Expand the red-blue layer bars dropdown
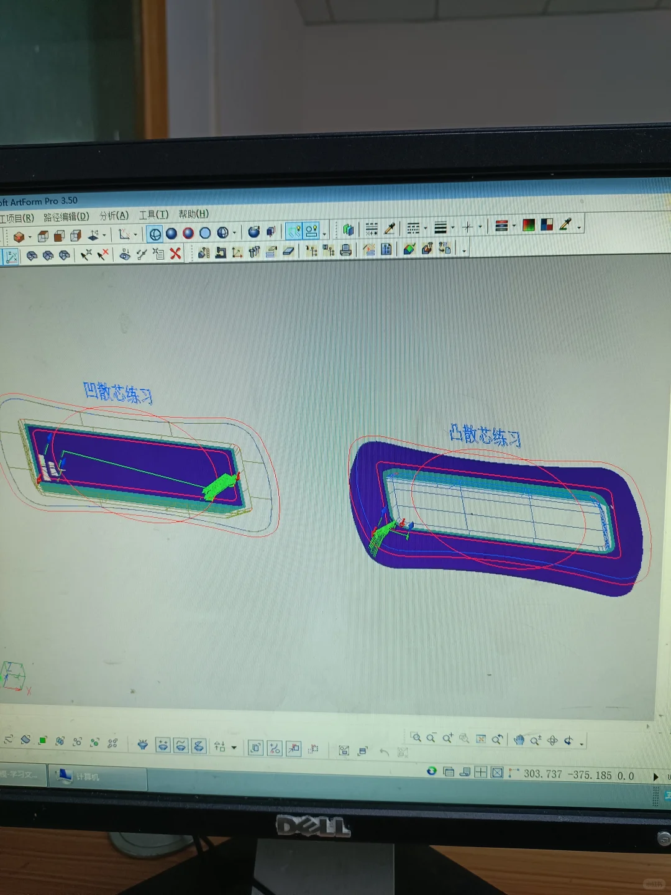671x895 pixels. [x=514, y=226]
